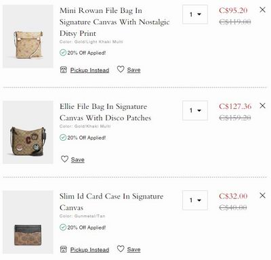The image size is (271, 260).
Task: Open Ellie File Bag product title
Action: pyautogui.click(x=105, y=112)
